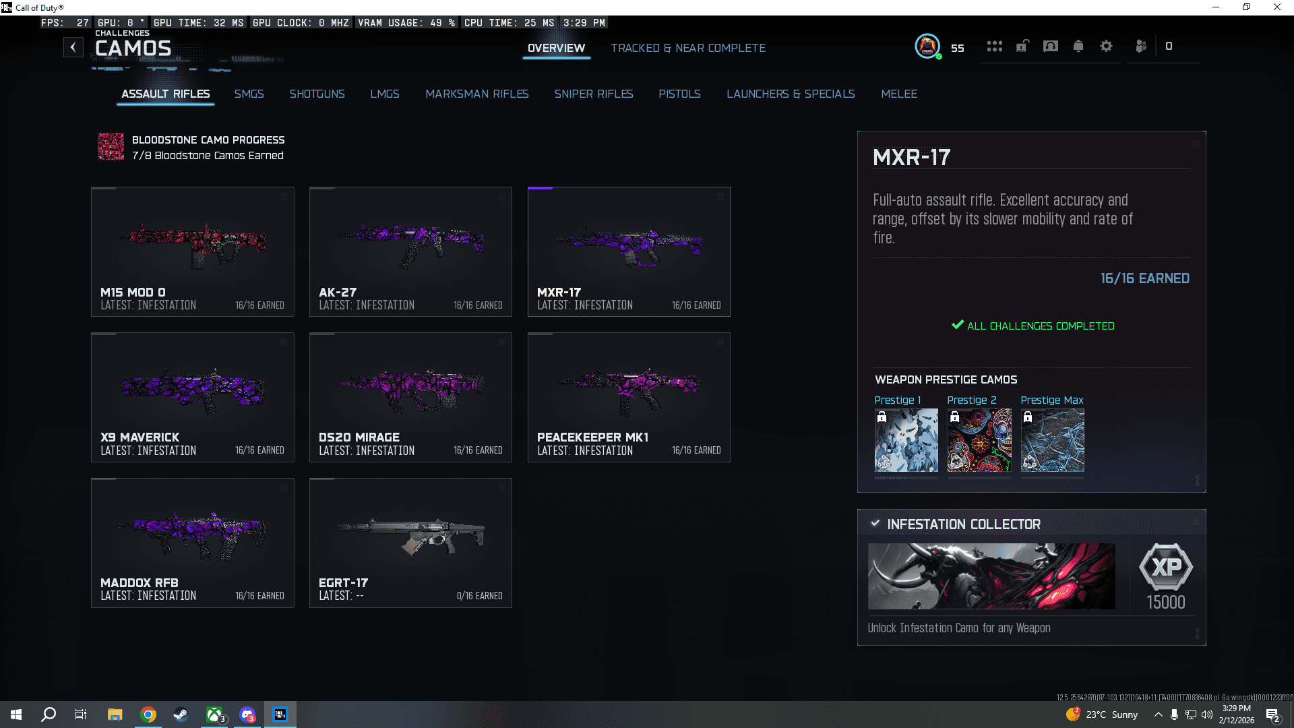The image size is (1294, 728).
Task: Open the unlock tokens icon
Action: click(1022, 47)
